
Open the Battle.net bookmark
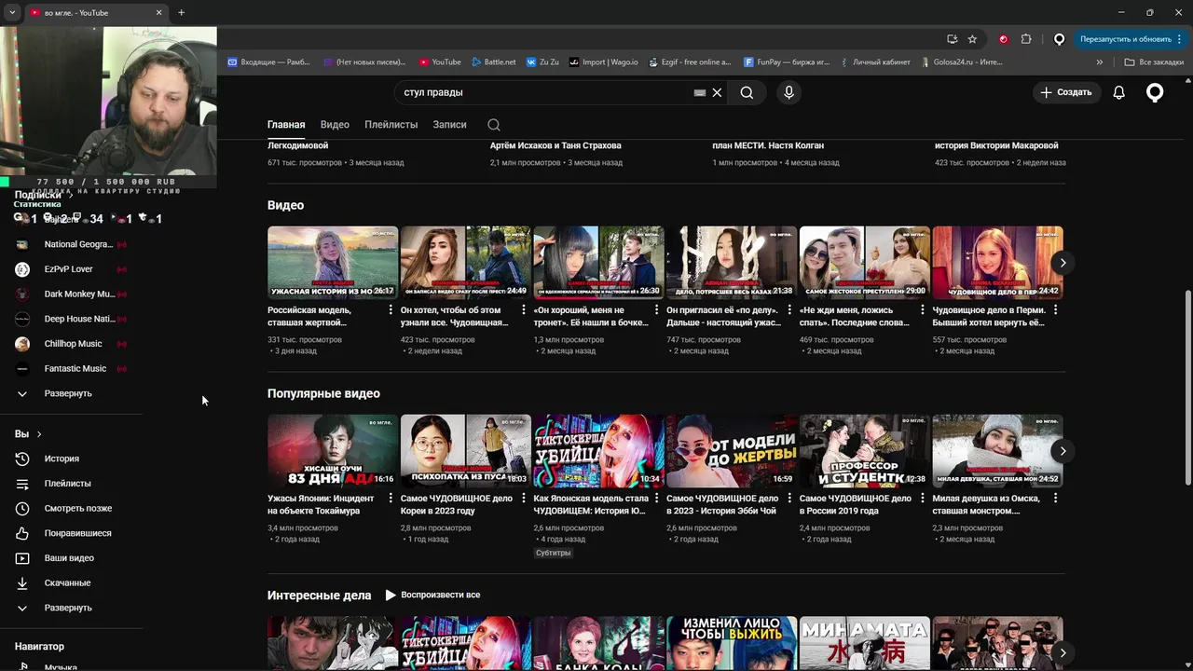pyautogui.click(x=493, y=62)
